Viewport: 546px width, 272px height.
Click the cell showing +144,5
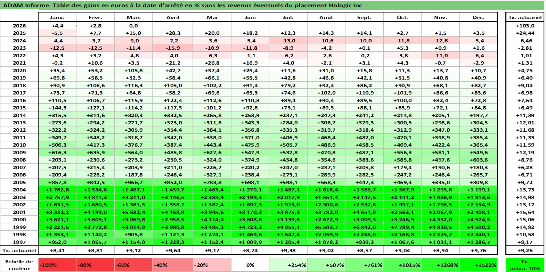[57, 108]
